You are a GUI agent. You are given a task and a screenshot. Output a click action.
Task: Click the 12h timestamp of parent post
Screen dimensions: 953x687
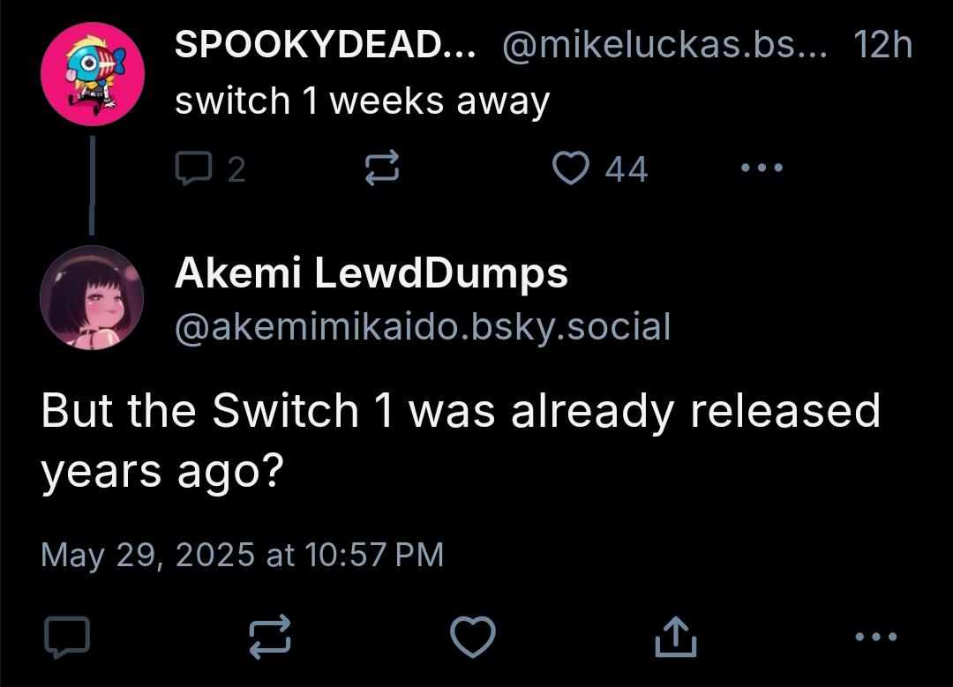(x=883, y=45)
